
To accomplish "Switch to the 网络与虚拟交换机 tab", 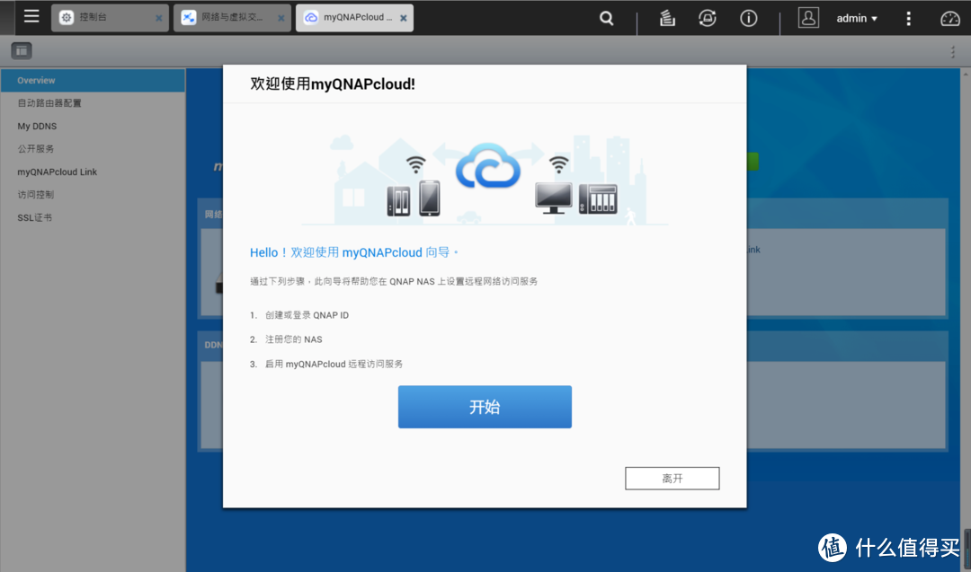I will coord(232,17).
